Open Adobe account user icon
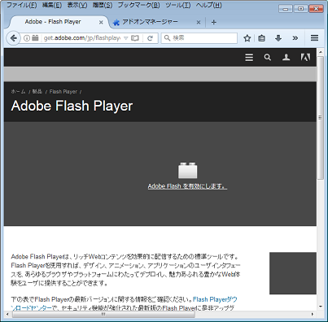The height and width of the screenshot is (322, 328). [286, 57]
